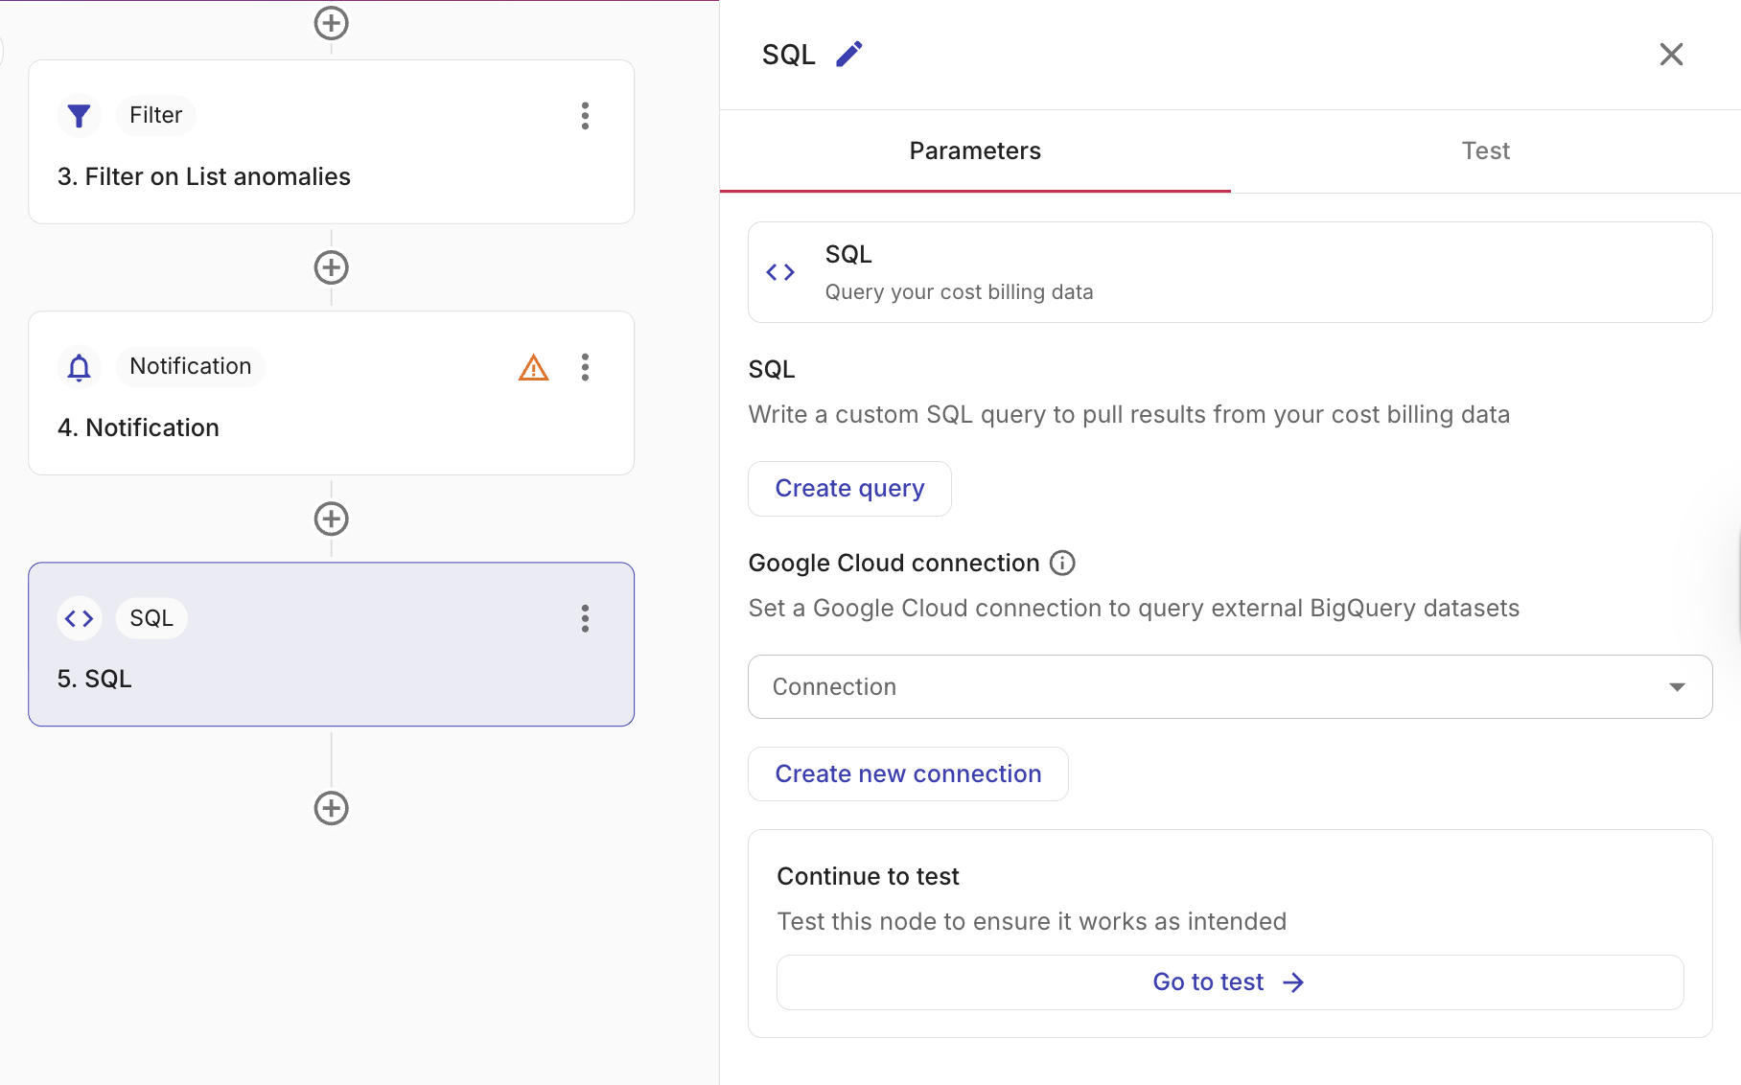
Task: Click the warning triangle on the Notification node
Action: pos(533,367)
